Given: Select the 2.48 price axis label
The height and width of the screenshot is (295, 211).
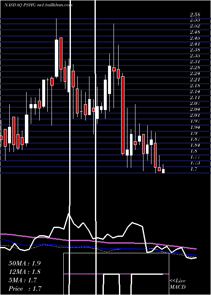Looking at the screenshot, I should 195,32.
